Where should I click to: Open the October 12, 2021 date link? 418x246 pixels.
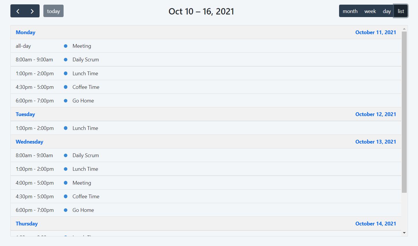coord(376,114)
